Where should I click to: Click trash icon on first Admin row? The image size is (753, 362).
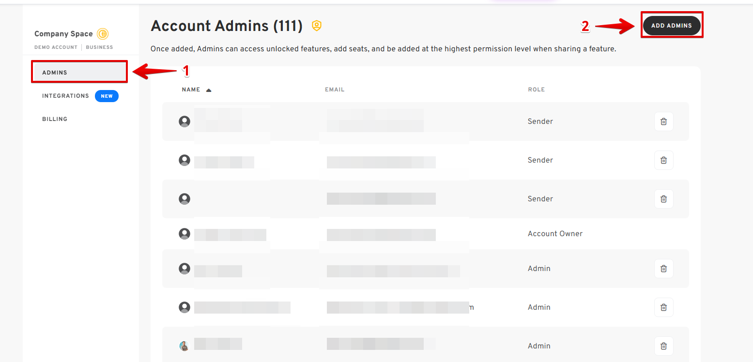663,269
